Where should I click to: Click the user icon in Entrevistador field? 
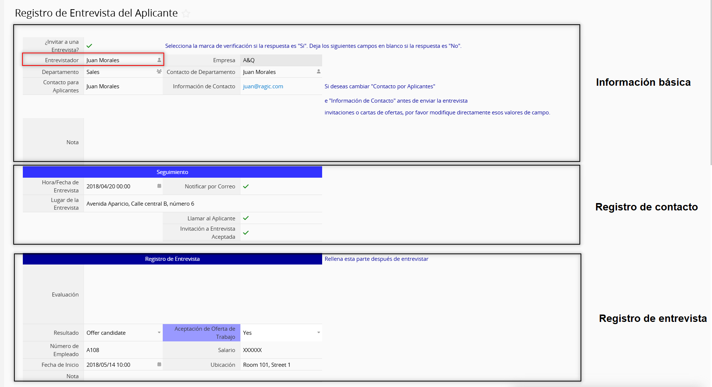[x=159, y=60]
